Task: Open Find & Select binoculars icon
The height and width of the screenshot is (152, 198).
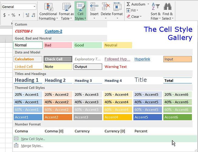Action: pos(167,7)
